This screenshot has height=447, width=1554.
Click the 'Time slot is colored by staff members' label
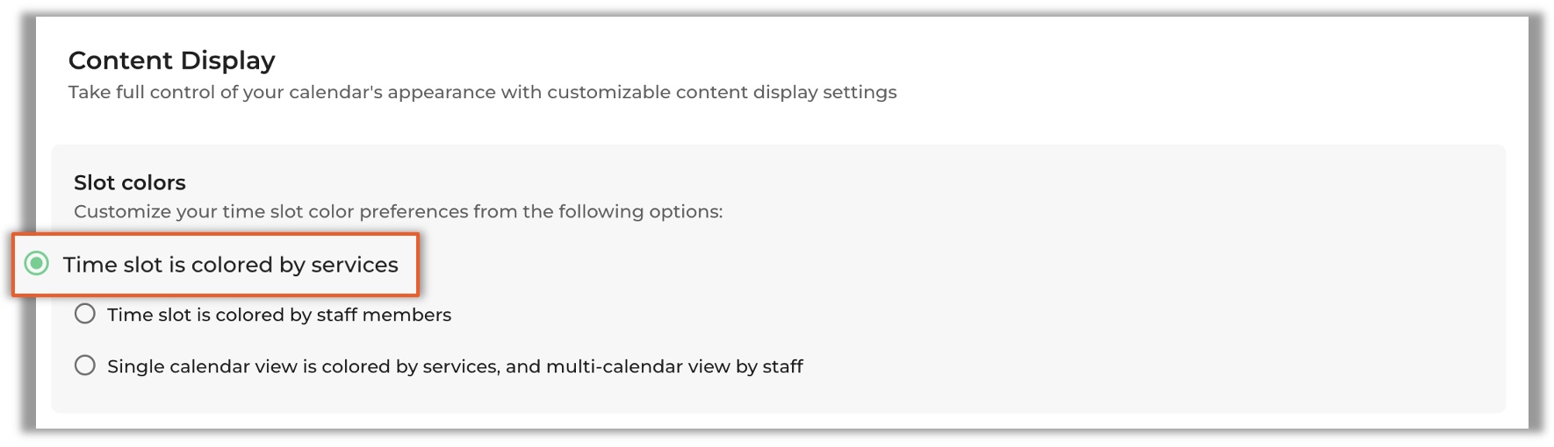click(279, 315)
